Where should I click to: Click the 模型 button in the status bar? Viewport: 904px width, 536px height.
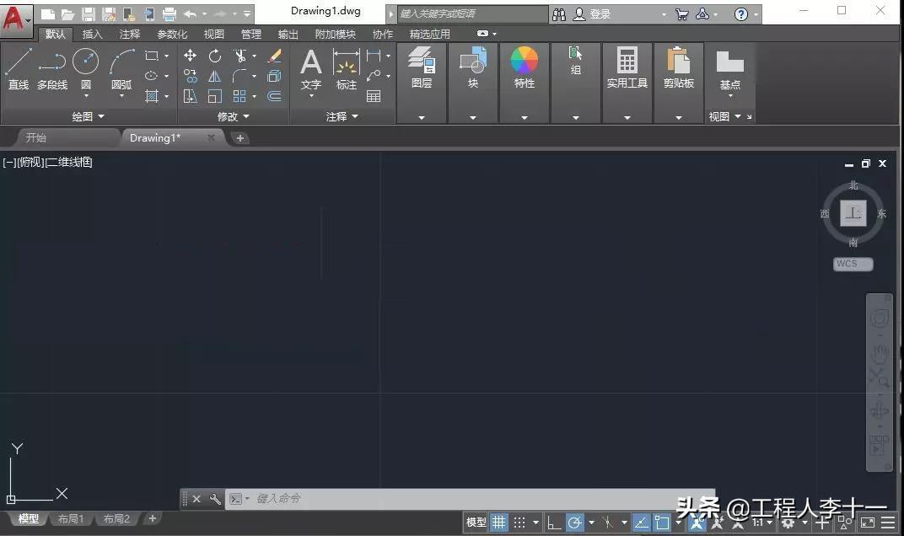[x=476, y=523]
